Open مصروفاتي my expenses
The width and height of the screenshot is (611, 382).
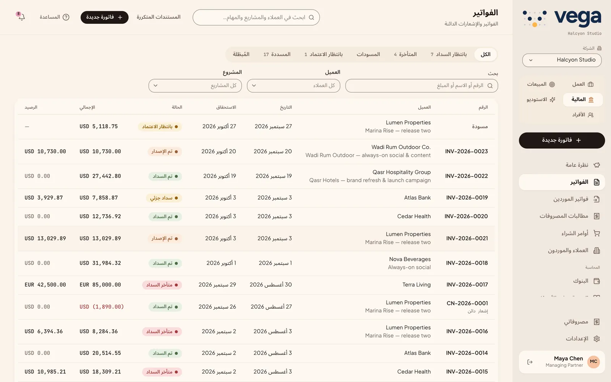tap(562, 322)
